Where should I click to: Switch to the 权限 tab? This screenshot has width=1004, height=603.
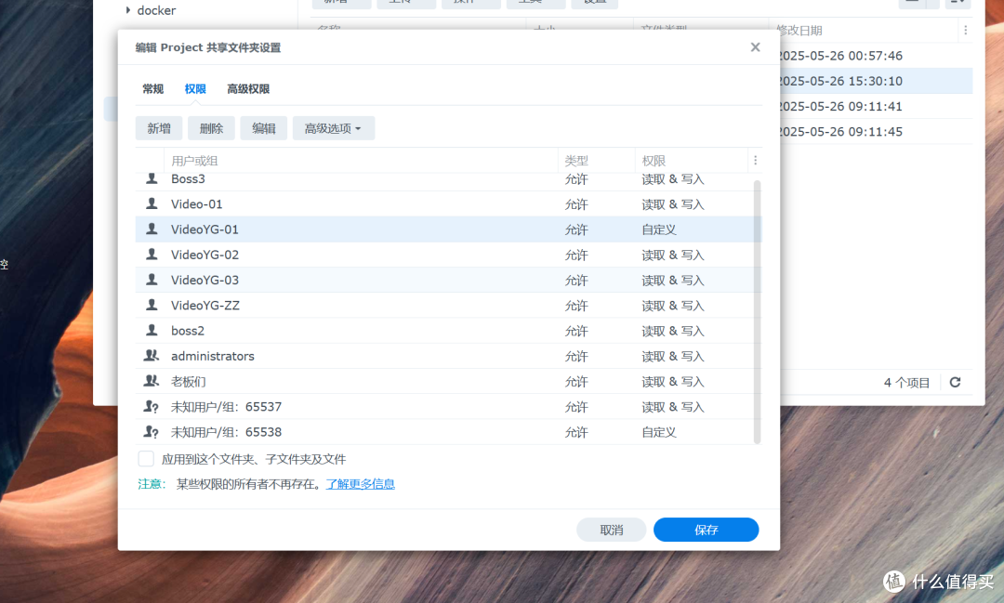[195, 89]
